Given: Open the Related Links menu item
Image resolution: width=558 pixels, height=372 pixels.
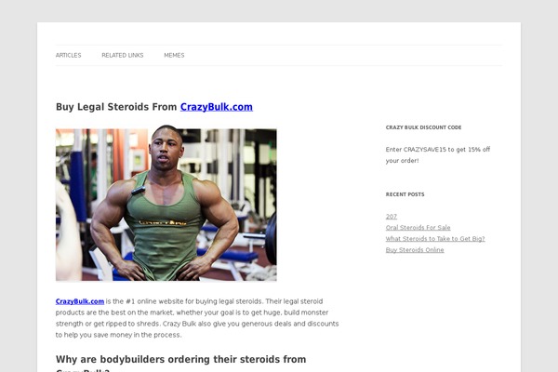Looking at the screenshot, I should (123, 55).
